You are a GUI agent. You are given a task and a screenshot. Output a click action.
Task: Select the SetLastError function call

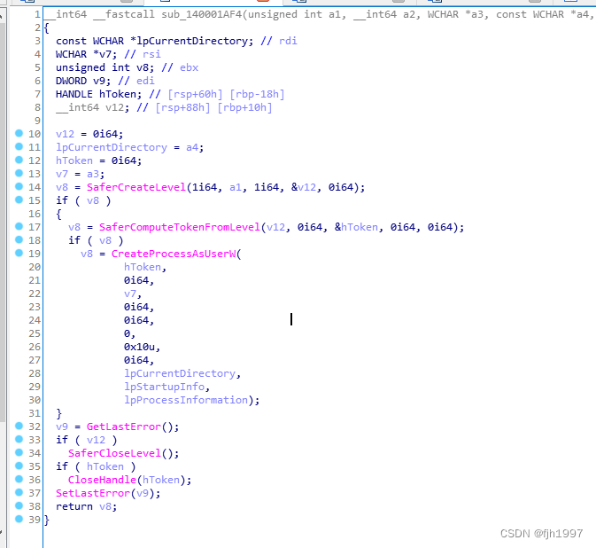tap(93, 493)
